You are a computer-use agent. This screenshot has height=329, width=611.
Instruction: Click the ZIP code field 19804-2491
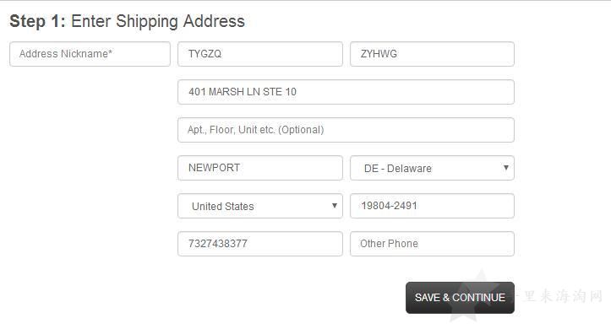click(432, 206)
